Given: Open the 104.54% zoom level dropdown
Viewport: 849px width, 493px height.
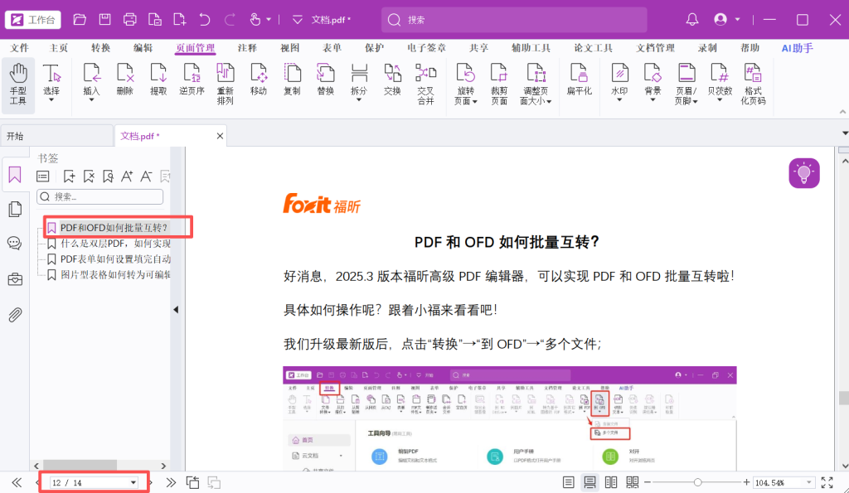Looking at the screenshot, I should coord(809,483).
